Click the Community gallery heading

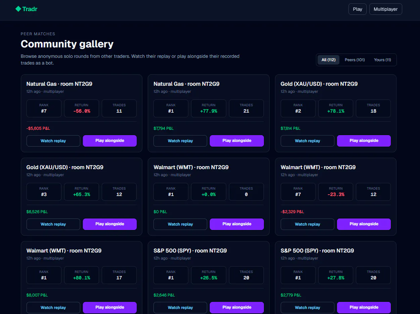(x=67, y=44)
